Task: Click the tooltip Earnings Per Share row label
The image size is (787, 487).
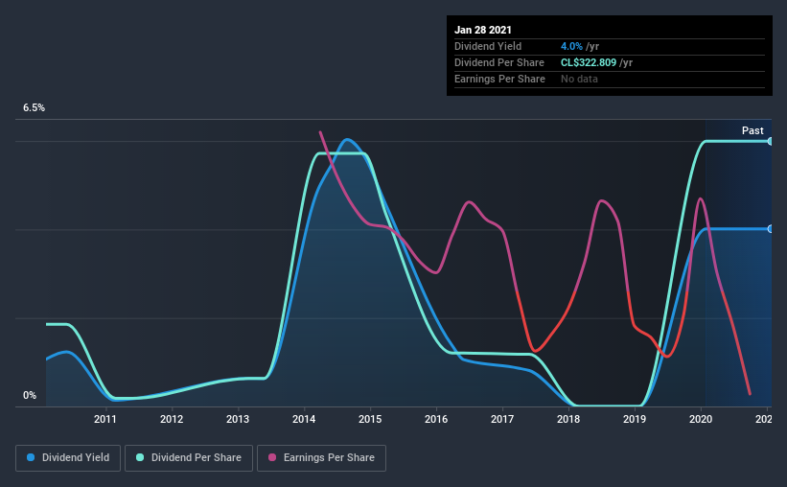Action: click(499, 79)
